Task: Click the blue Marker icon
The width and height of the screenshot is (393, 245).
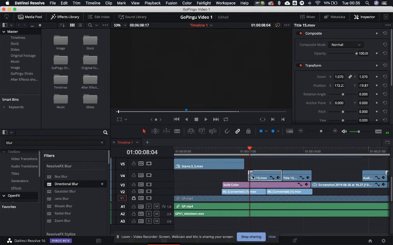Action: point(273,131)
